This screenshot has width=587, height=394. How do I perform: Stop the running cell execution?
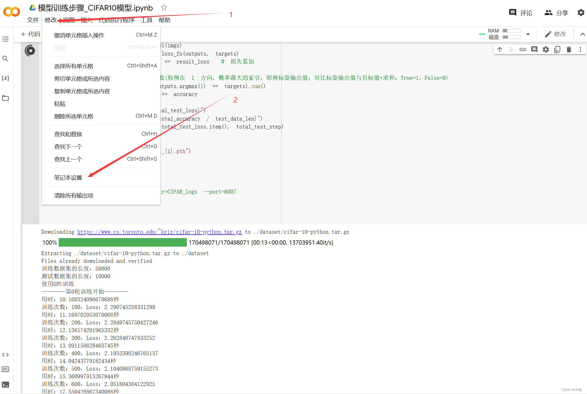[30, 51]
